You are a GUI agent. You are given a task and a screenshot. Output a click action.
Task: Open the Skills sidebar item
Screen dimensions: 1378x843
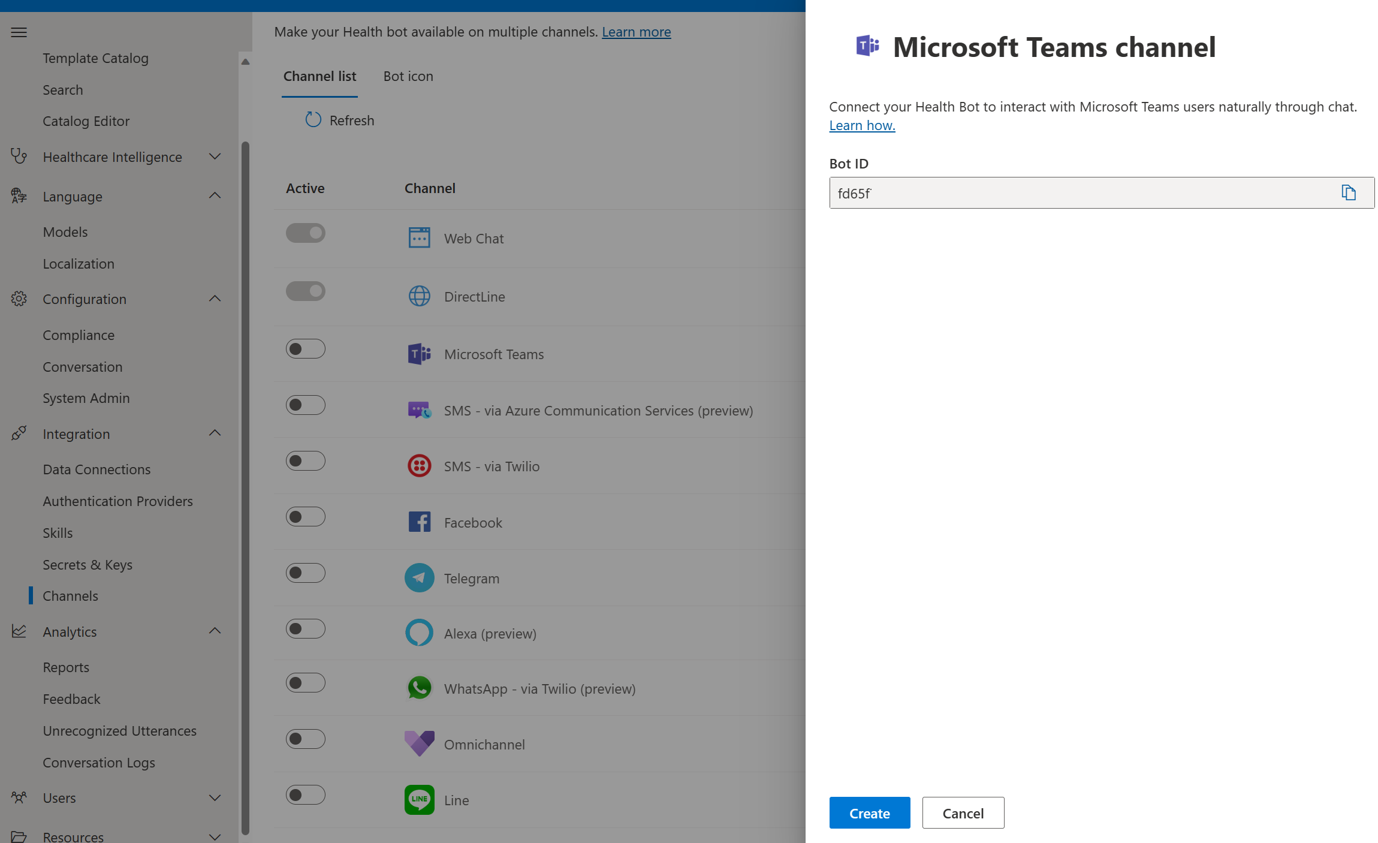click(x=58, y=533)
